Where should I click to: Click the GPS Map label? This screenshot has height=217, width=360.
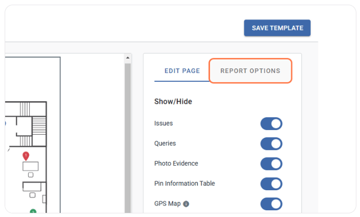(167, 204)
